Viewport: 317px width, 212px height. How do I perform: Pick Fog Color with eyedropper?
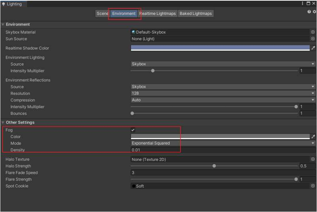click(313, 136)
